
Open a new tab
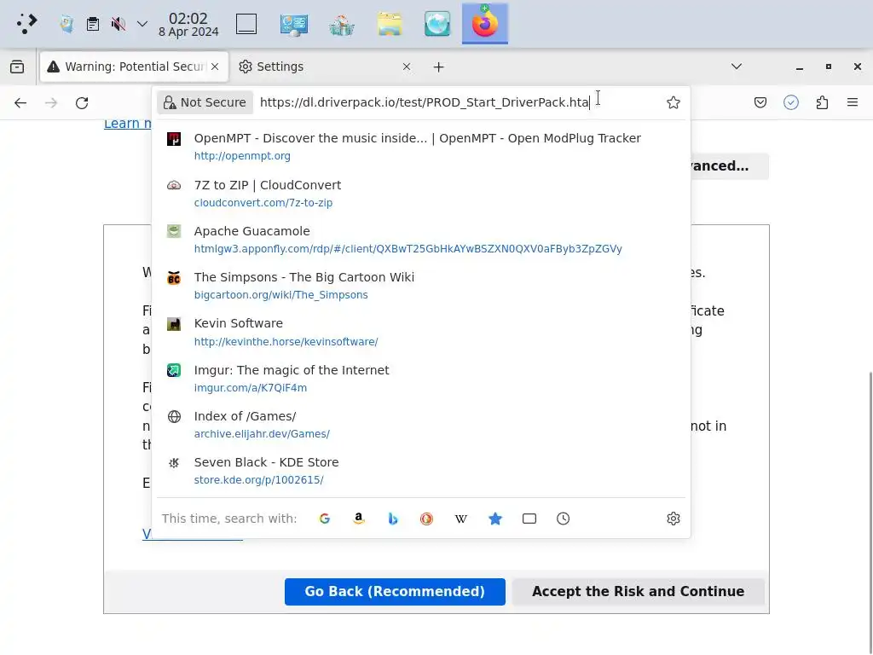click(x=439, y=67)
